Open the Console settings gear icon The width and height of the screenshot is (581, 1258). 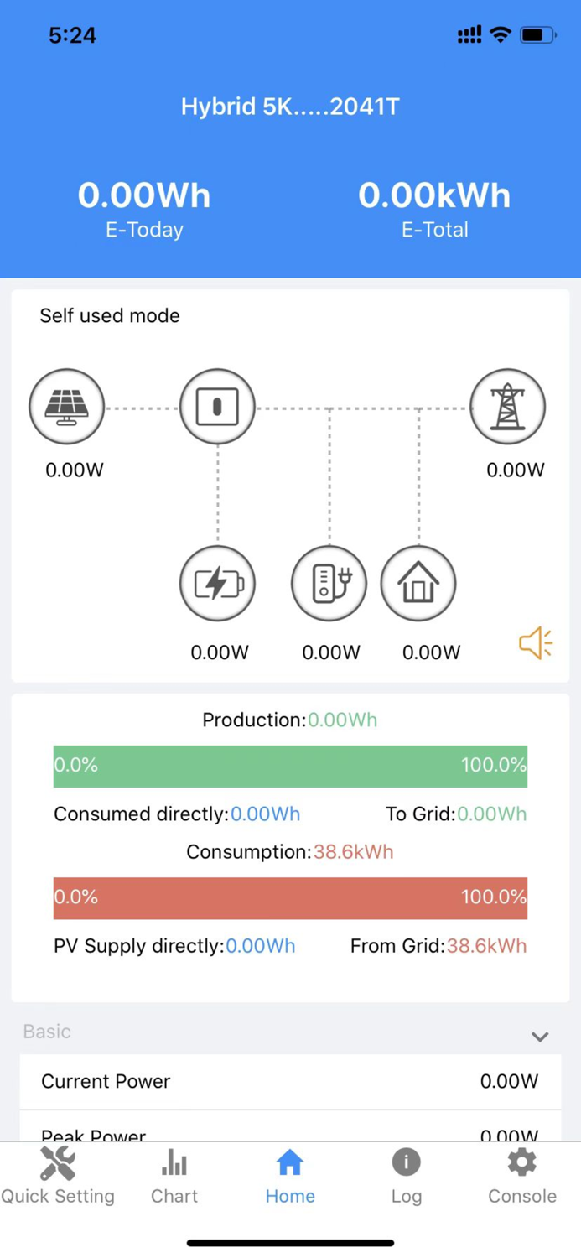tap(521, 1172)
